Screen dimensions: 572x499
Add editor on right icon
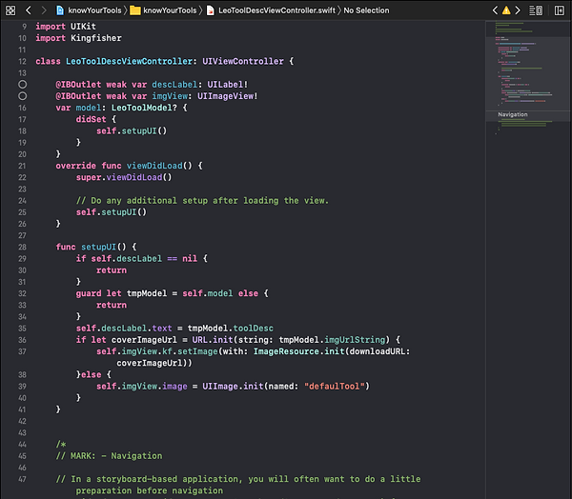[x=560, y=10]
